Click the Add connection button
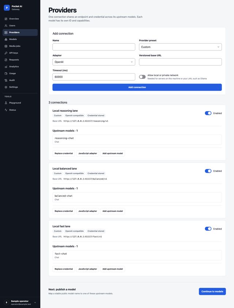234x308 pixels. tap(137, 87)
